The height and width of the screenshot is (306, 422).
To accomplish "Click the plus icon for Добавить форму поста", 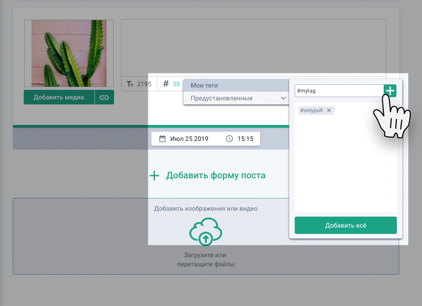I will click(x=155, y=176).
